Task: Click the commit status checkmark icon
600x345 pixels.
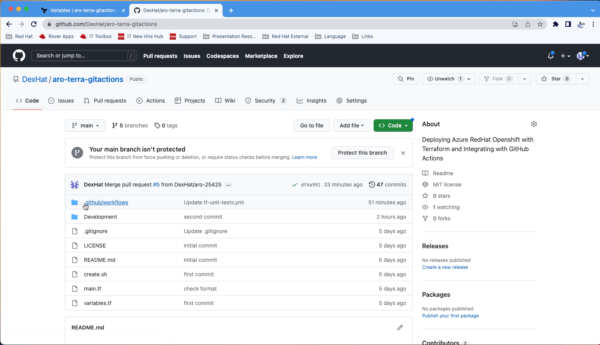Action: pyautogui.click(x=295, y=185)
